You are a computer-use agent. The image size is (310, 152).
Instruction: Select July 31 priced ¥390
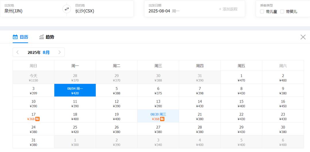pyautogui.click(x=200, y=77)
